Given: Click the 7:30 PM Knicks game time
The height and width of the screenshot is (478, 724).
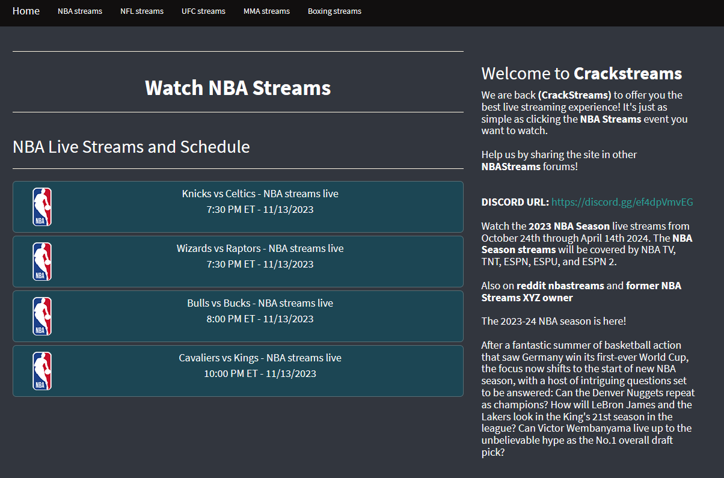Looking at the screenshot, I should (260, 210).
